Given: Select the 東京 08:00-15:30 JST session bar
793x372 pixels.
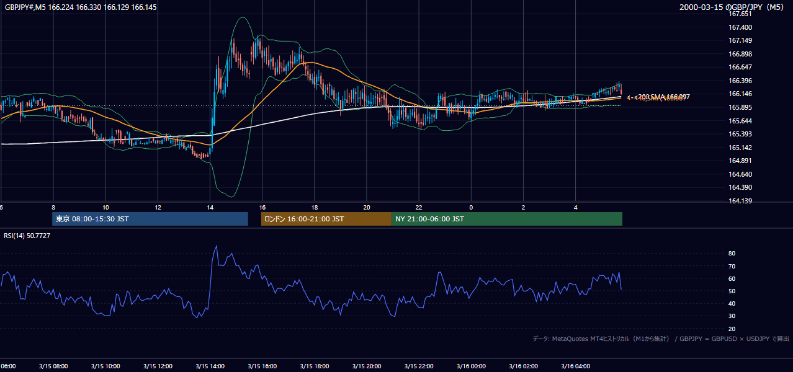Looking at the screenshot, I should point(150,219).
